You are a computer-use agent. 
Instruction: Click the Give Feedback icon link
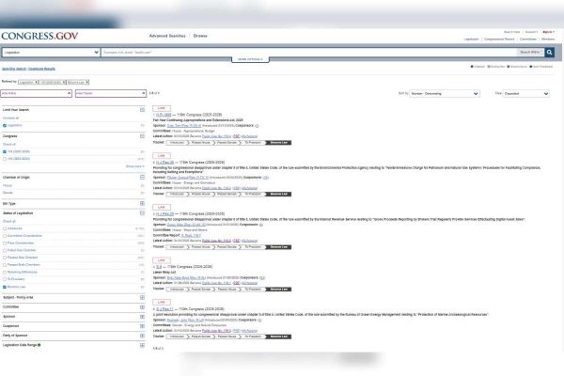(541, 67)
